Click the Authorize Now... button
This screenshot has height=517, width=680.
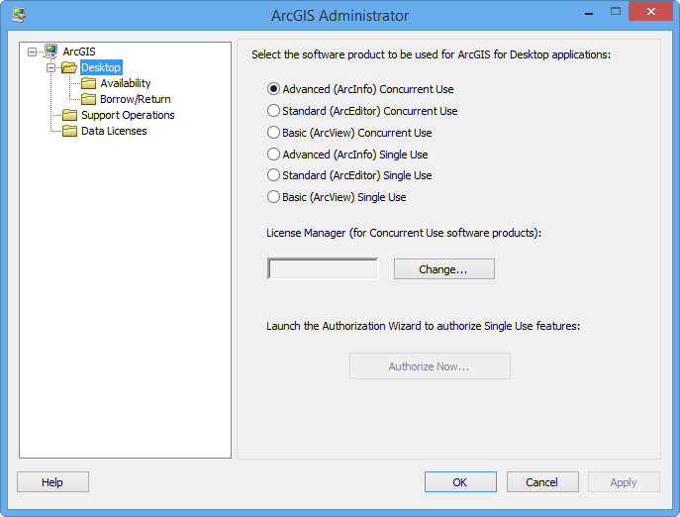click(x=430, y=365)
